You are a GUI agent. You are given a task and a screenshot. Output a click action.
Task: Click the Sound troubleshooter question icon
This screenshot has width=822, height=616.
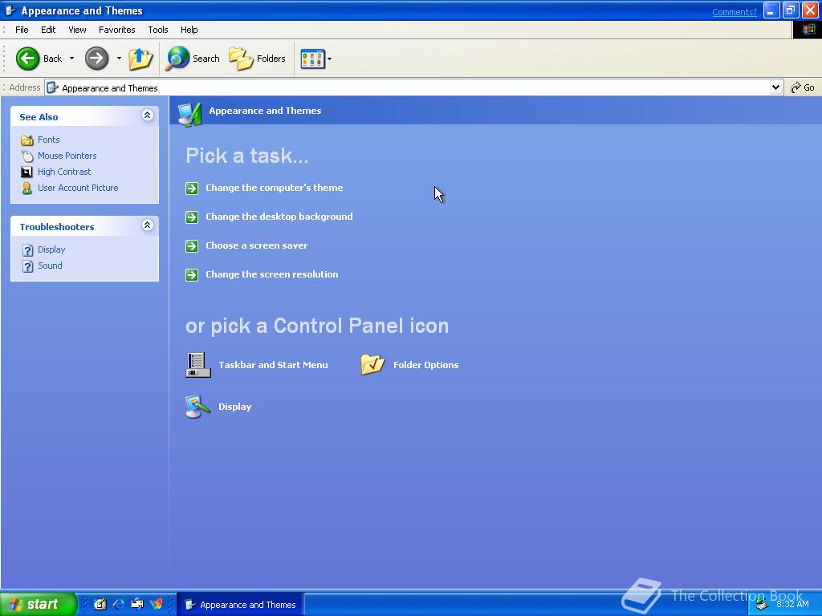pos(28,266)
